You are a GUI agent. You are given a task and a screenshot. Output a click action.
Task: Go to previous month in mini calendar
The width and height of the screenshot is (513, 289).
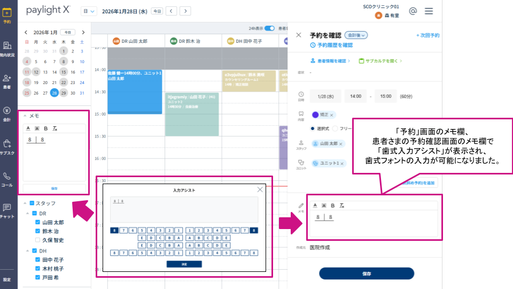[x=26, y=33]
